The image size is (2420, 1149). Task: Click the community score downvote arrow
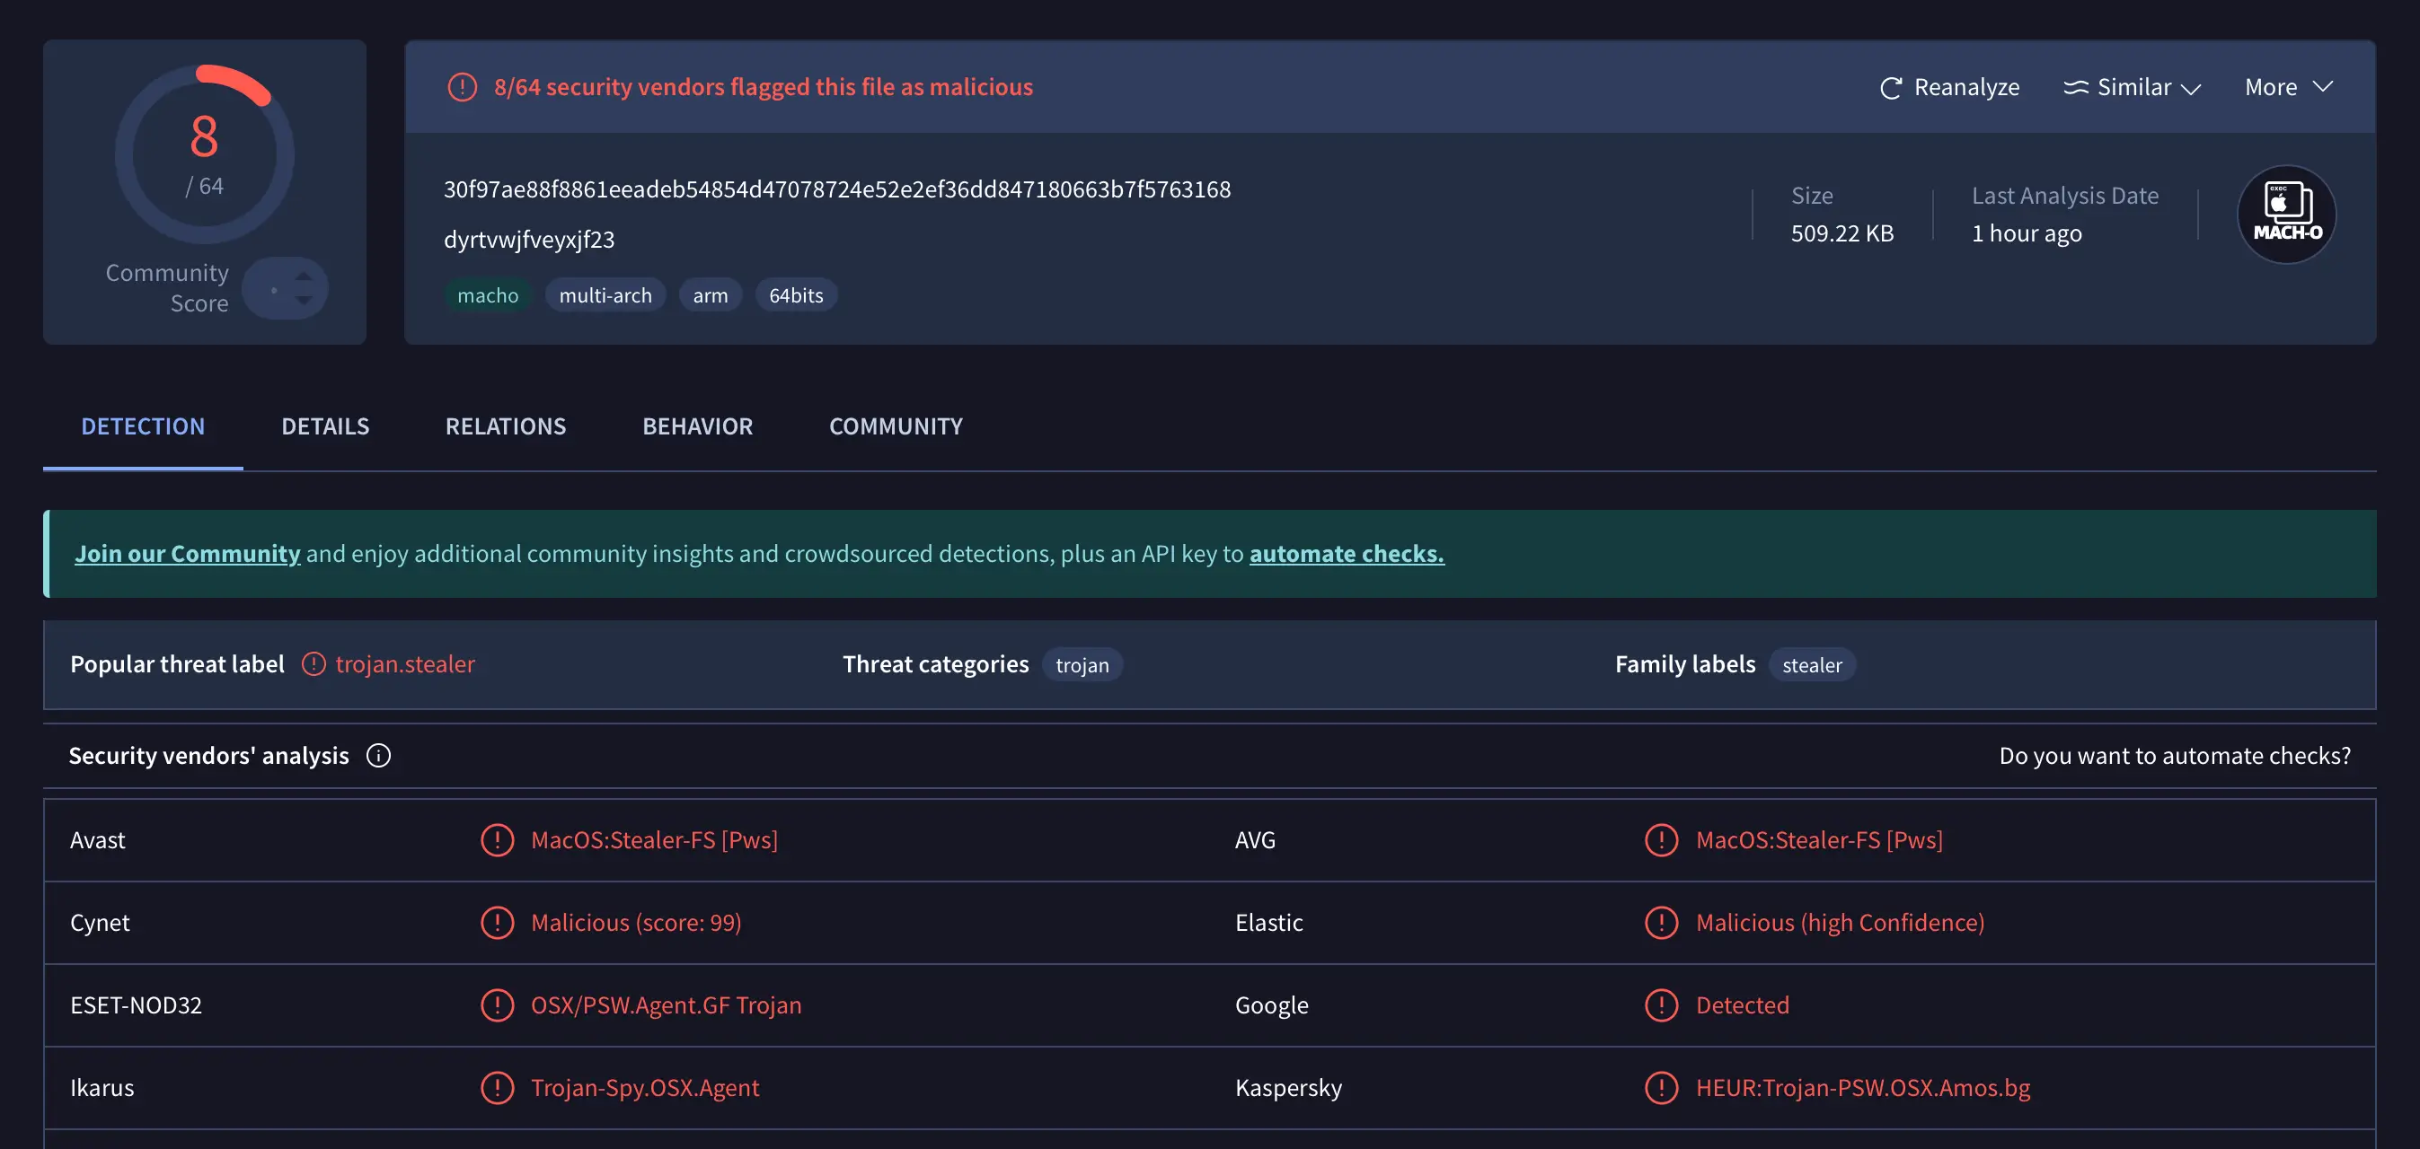(x=303, y=301)
